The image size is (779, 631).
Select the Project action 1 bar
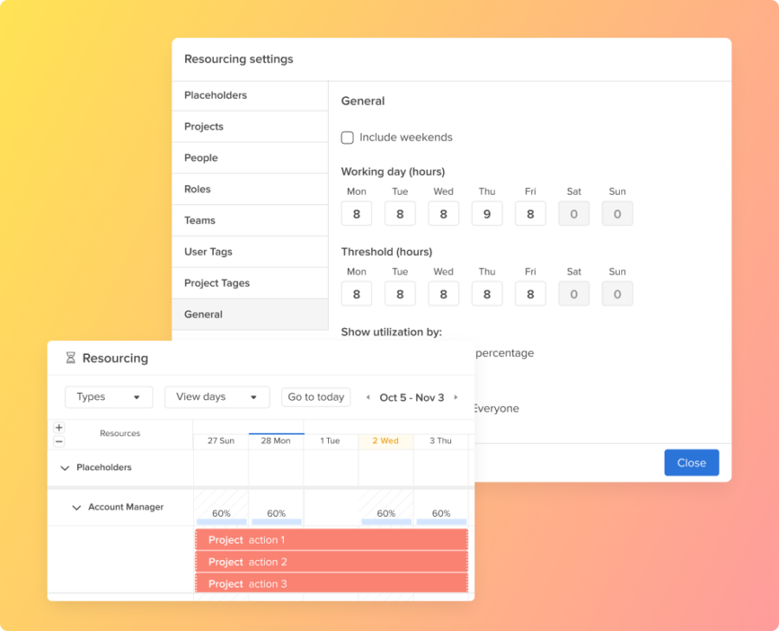[332, 539]
